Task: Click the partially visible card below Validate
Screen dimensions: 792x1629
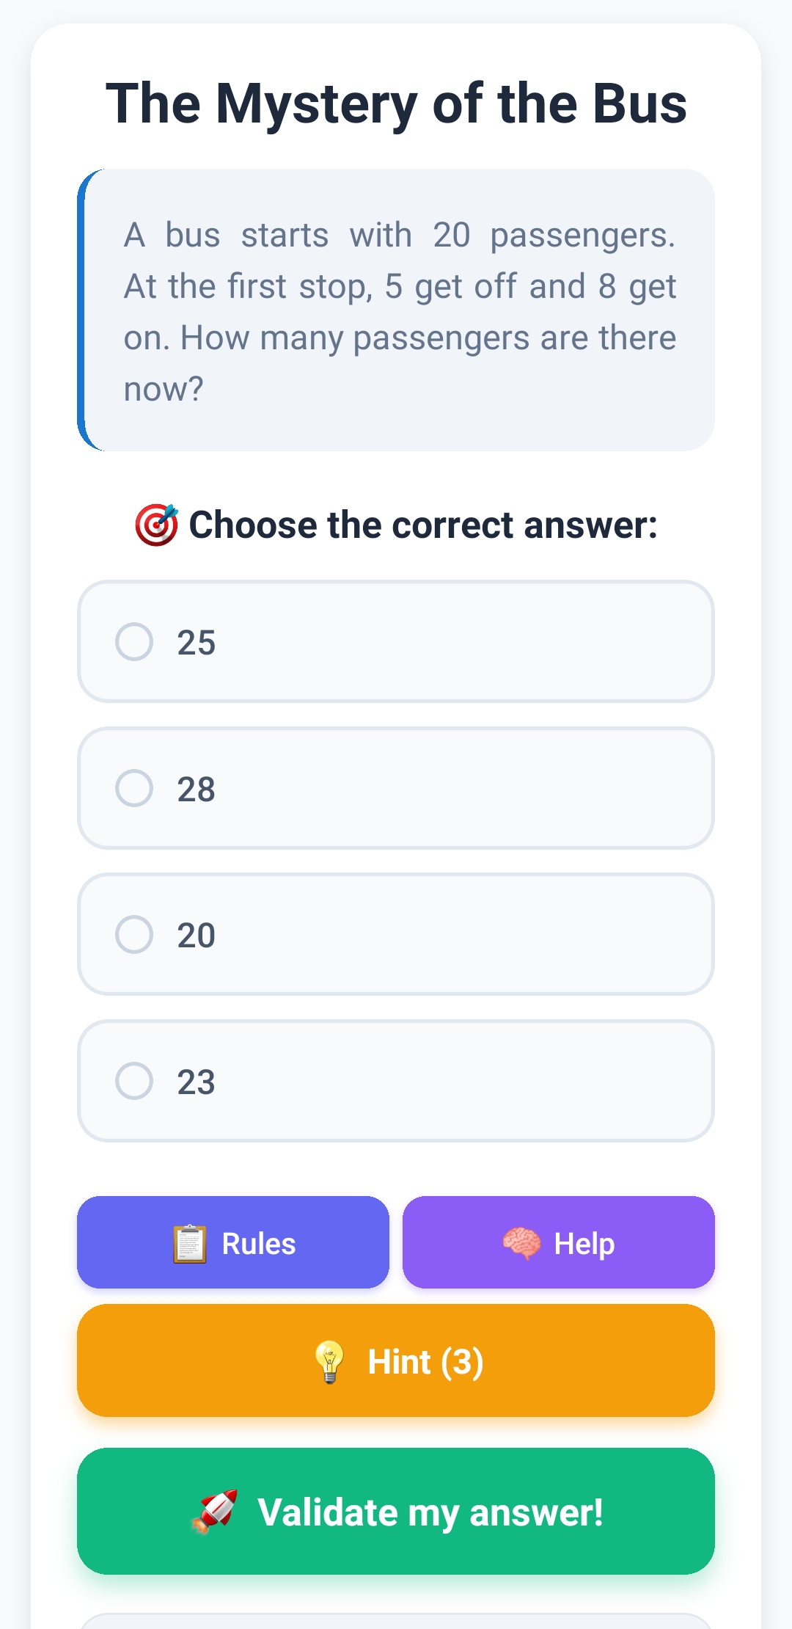Action: (x=396, y=1621)
